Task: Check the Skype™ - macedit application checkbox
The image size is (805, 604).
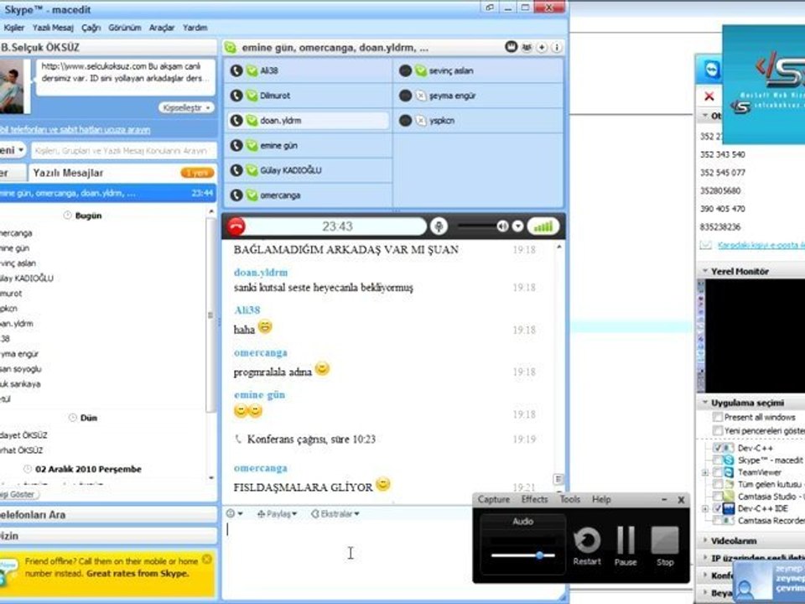Action: click(x=718, y=461)
